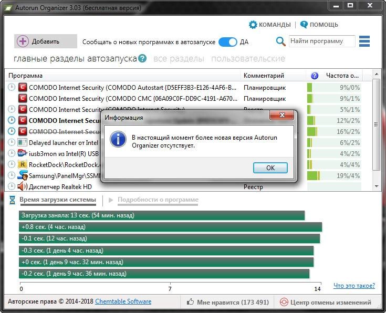This screenshot has height=313, width=386.
Task: Click the Samsung PanelMgr program icon
Action: click(23, 175)
